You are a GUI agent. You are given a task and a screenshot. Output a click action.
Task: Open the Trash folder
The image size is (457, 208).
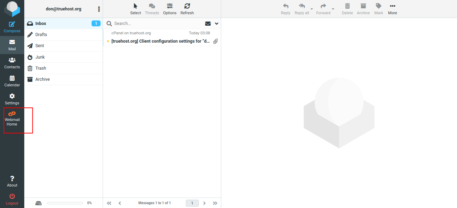click(63, 68)
